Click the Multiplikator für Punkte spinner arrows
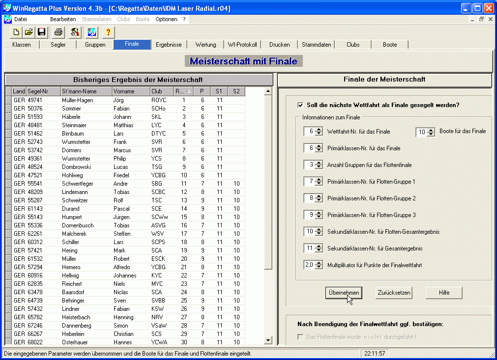 click(319, 265)
